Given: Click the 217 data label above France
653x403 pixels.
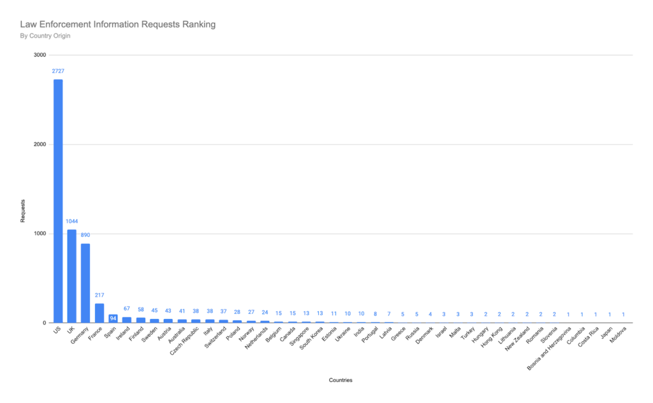Looking at the screenshot, I should (x=99, y=295).
